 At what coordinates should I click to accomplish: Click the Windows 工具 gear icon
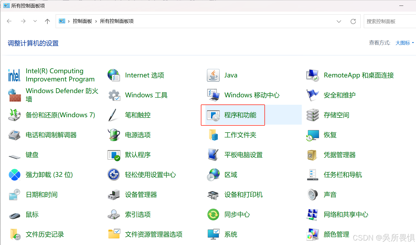coord(114,95)
